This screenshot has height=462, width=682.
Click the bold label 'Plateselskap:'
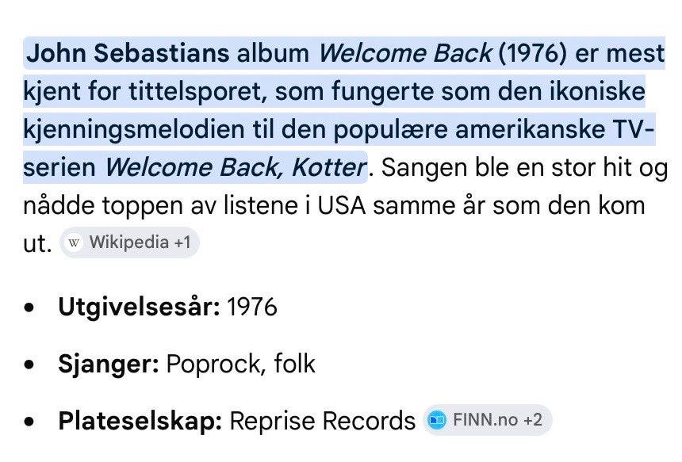pos(140,421)
